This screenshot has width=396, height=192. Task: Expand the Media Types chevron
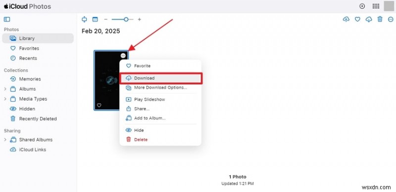(5, 99)
